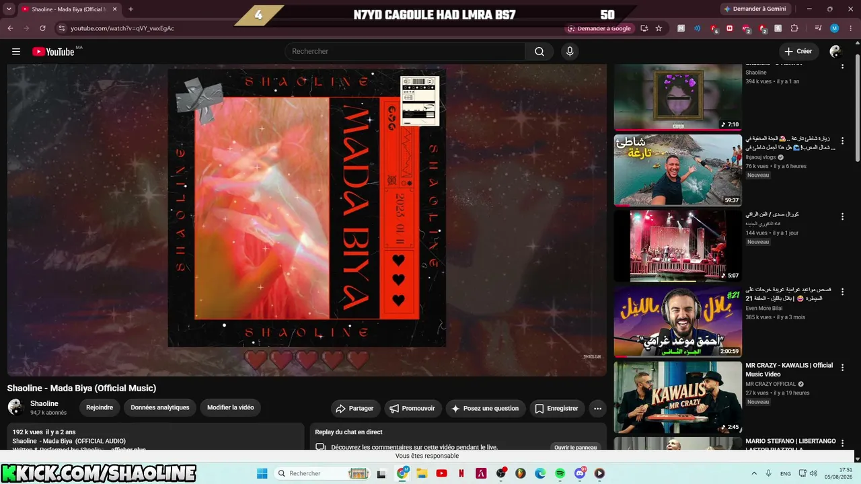Viewport: 861px width, 484px height.
Task: Open the YouTube app on the taskbar
Action: click(x=441, y=473)
